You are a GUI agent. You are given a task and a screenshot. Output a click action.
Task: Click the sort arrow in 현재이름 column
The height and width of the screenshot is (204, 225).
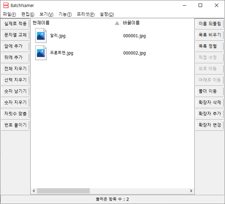point(117,23)
